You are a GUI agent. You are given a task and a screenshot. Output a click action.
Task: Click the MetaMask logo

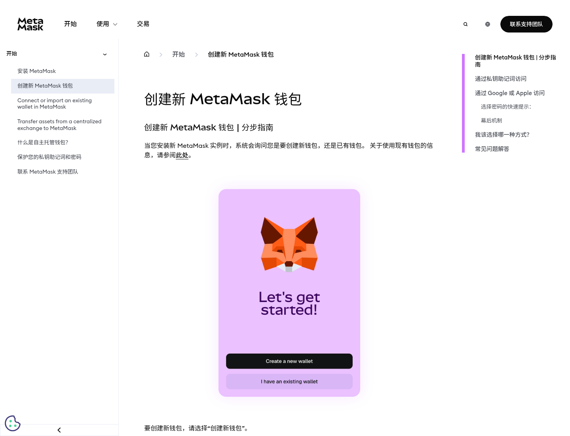click(x=30, y=24)
